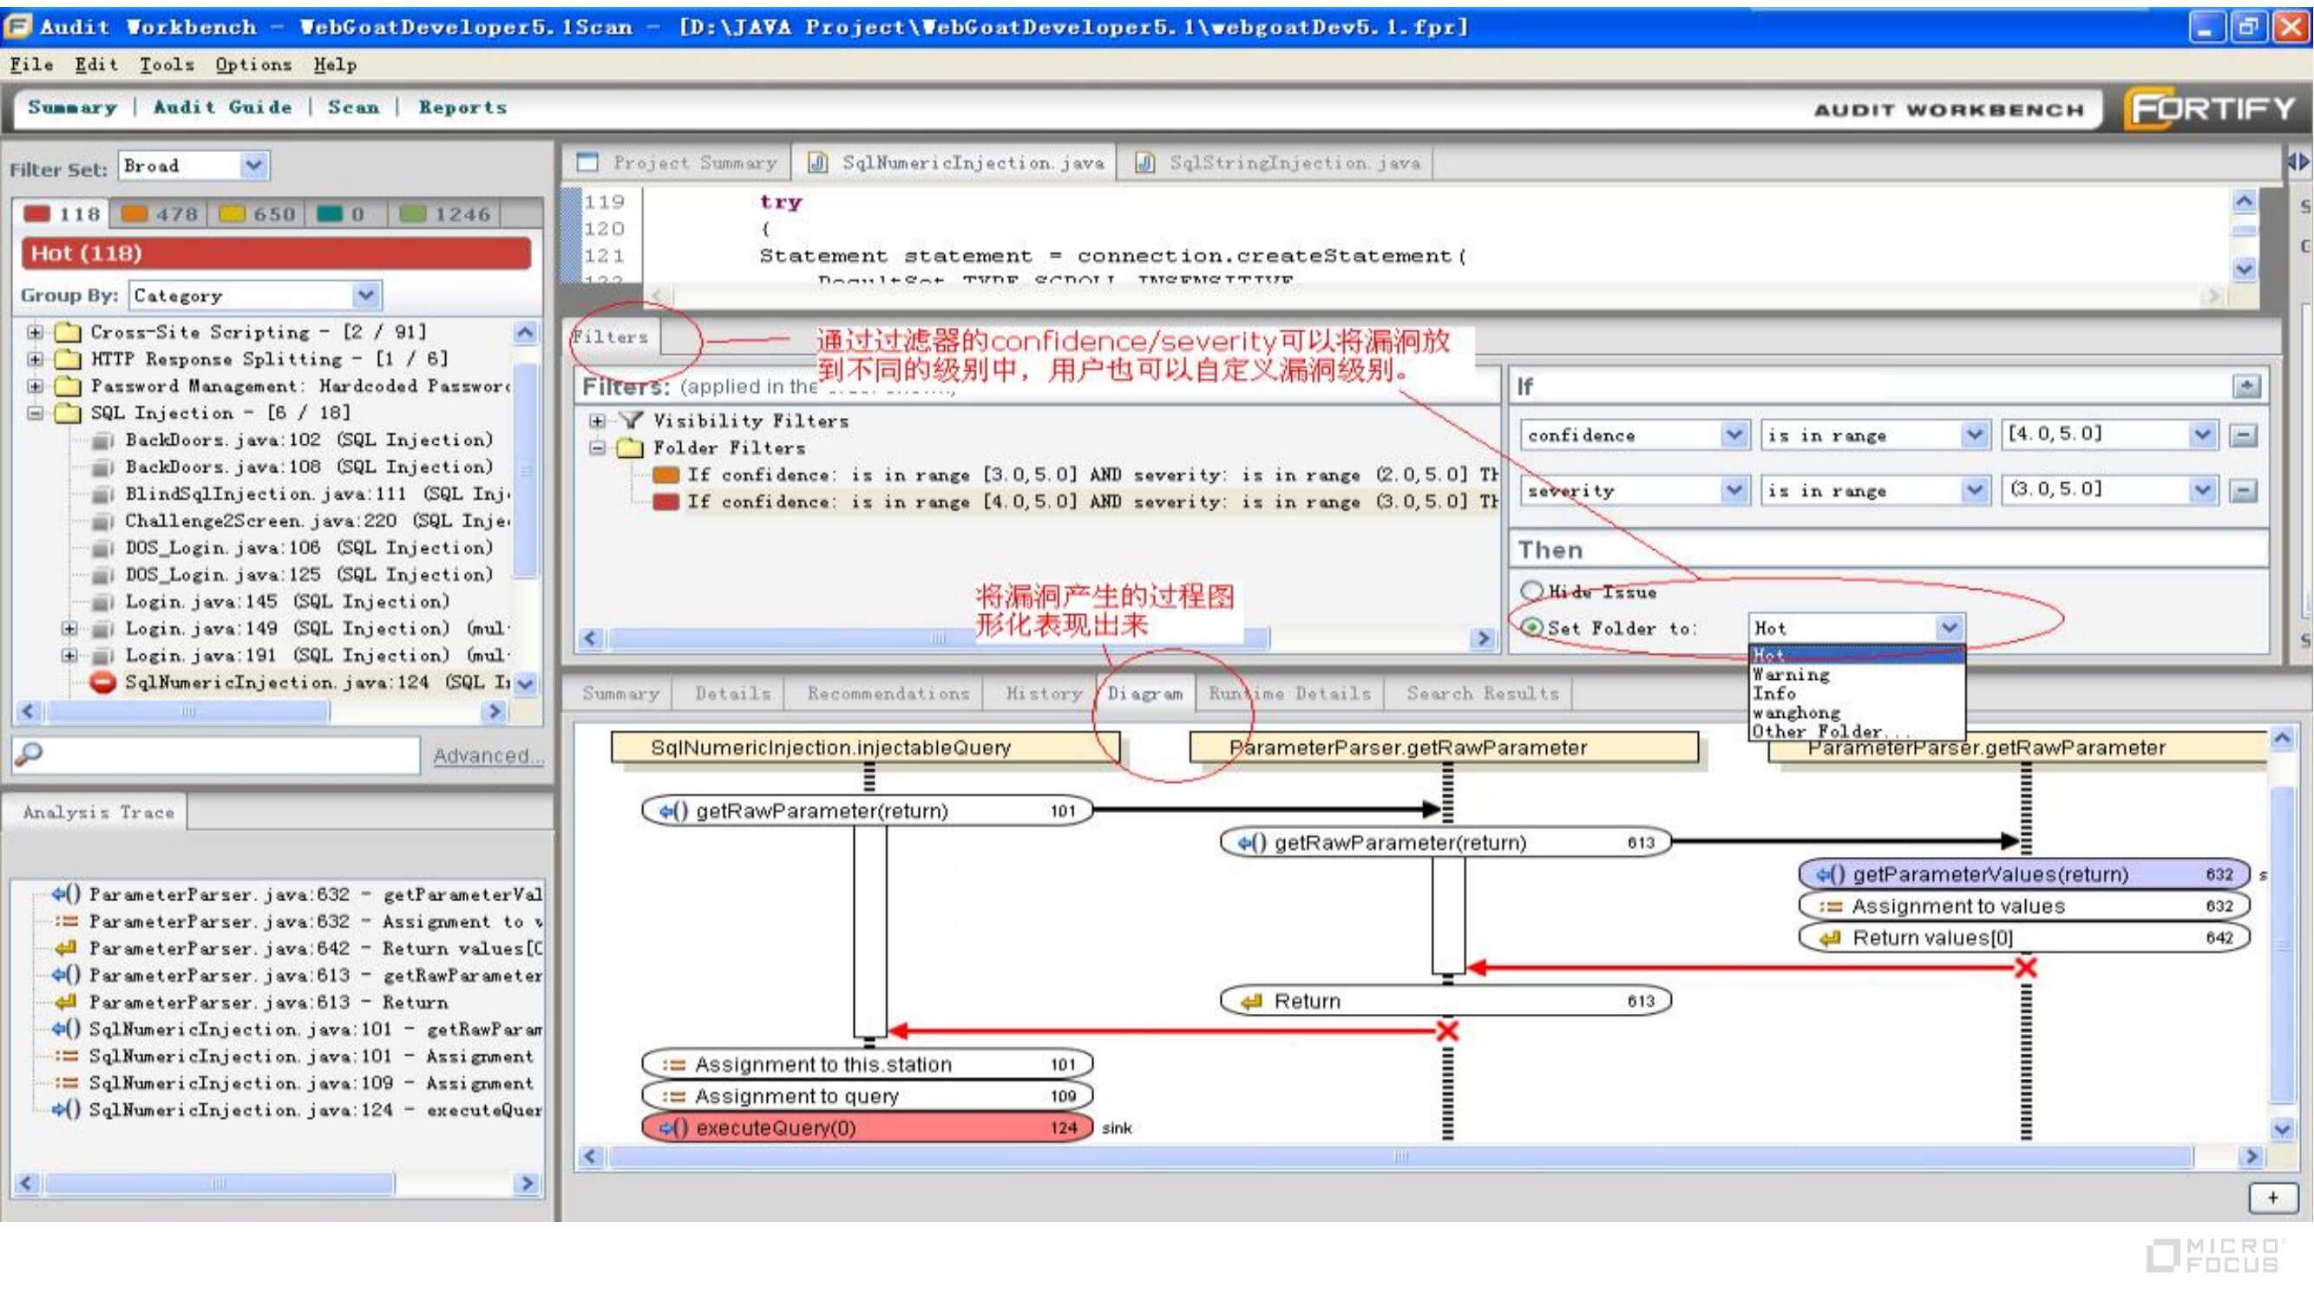Select the red Hot folder filter rule
Image resolution: width=2314 pixels, height=1301 pixels.
tap(1078, 501)
